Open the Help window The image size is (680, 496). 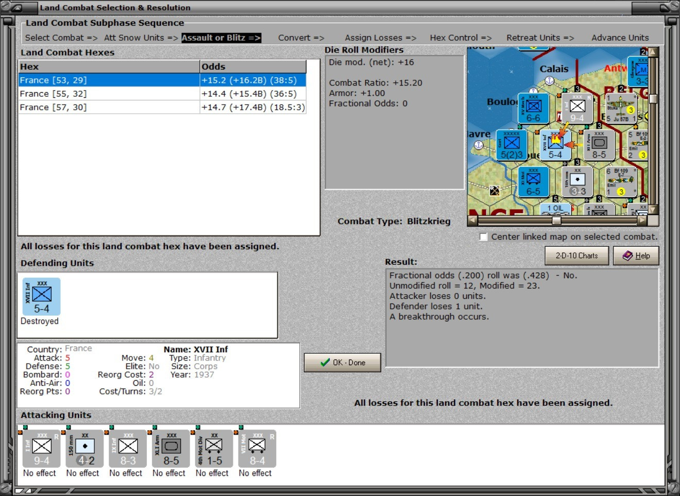[x=636, y=255]
